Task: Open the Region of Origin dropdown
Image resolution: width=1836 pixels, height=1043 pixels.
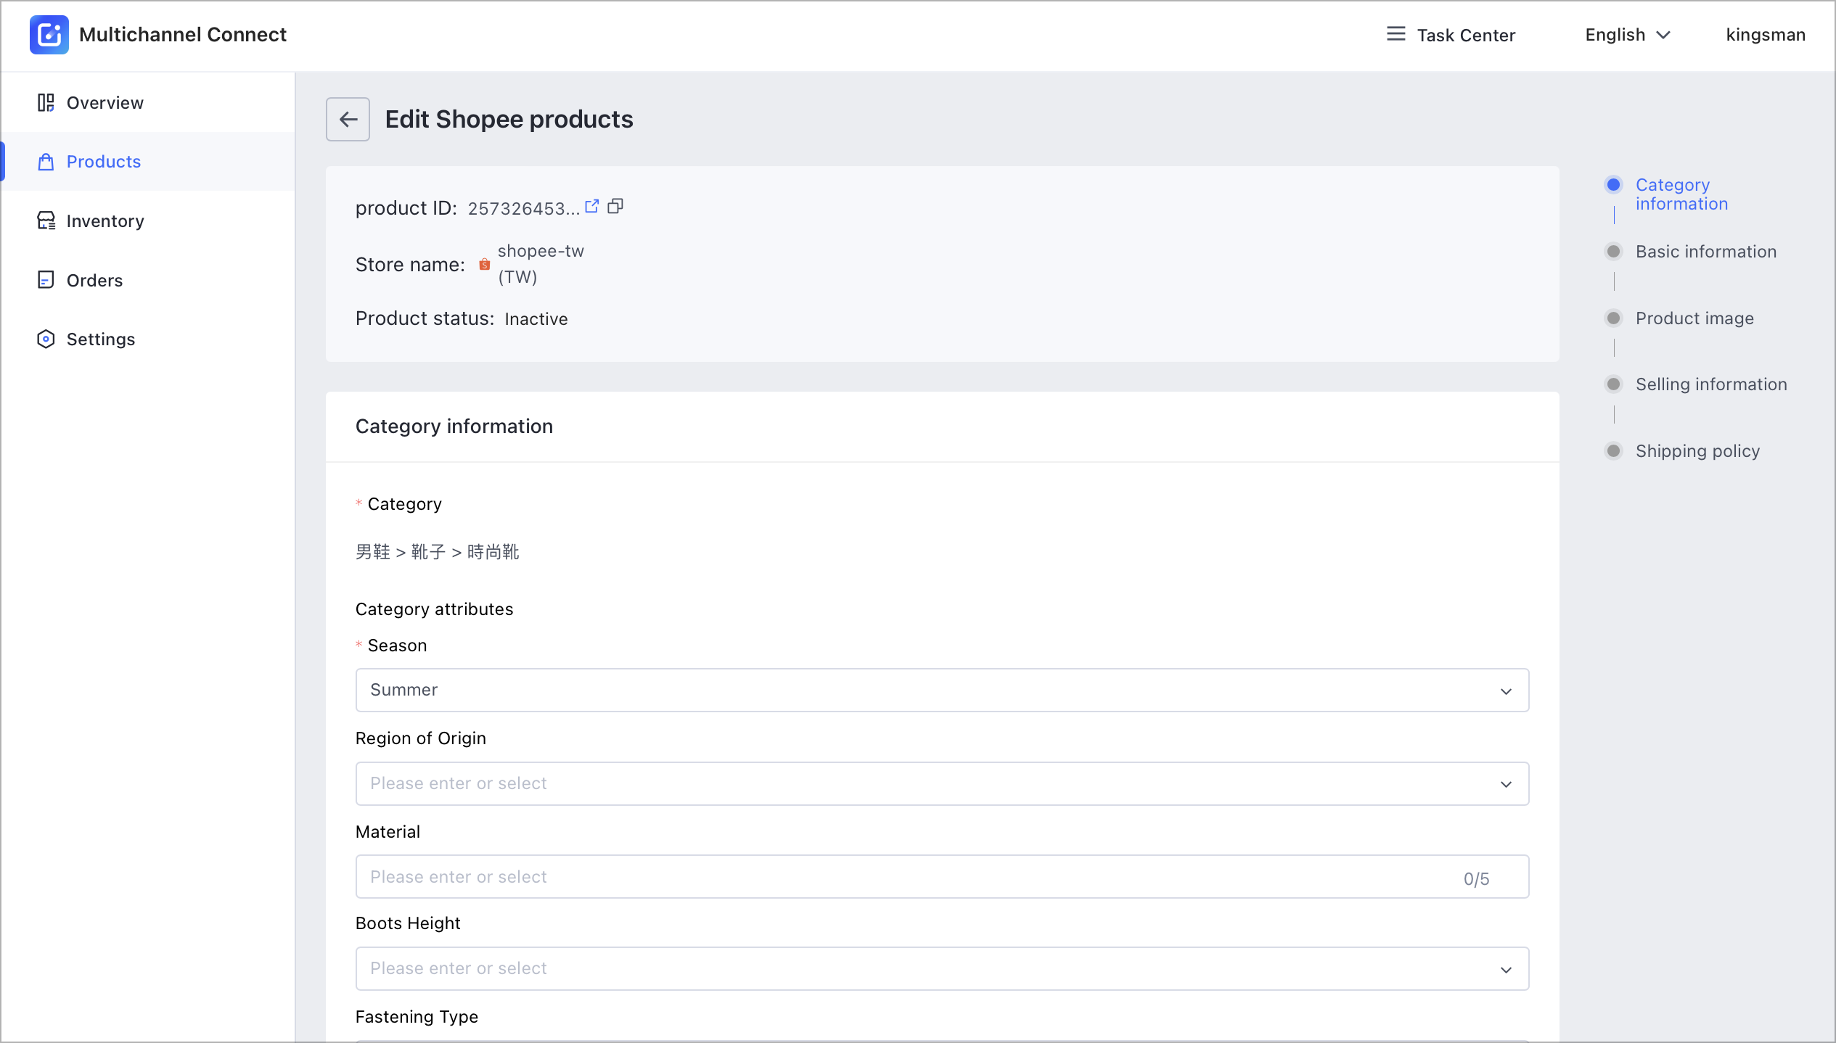Action: coord(942,783)
